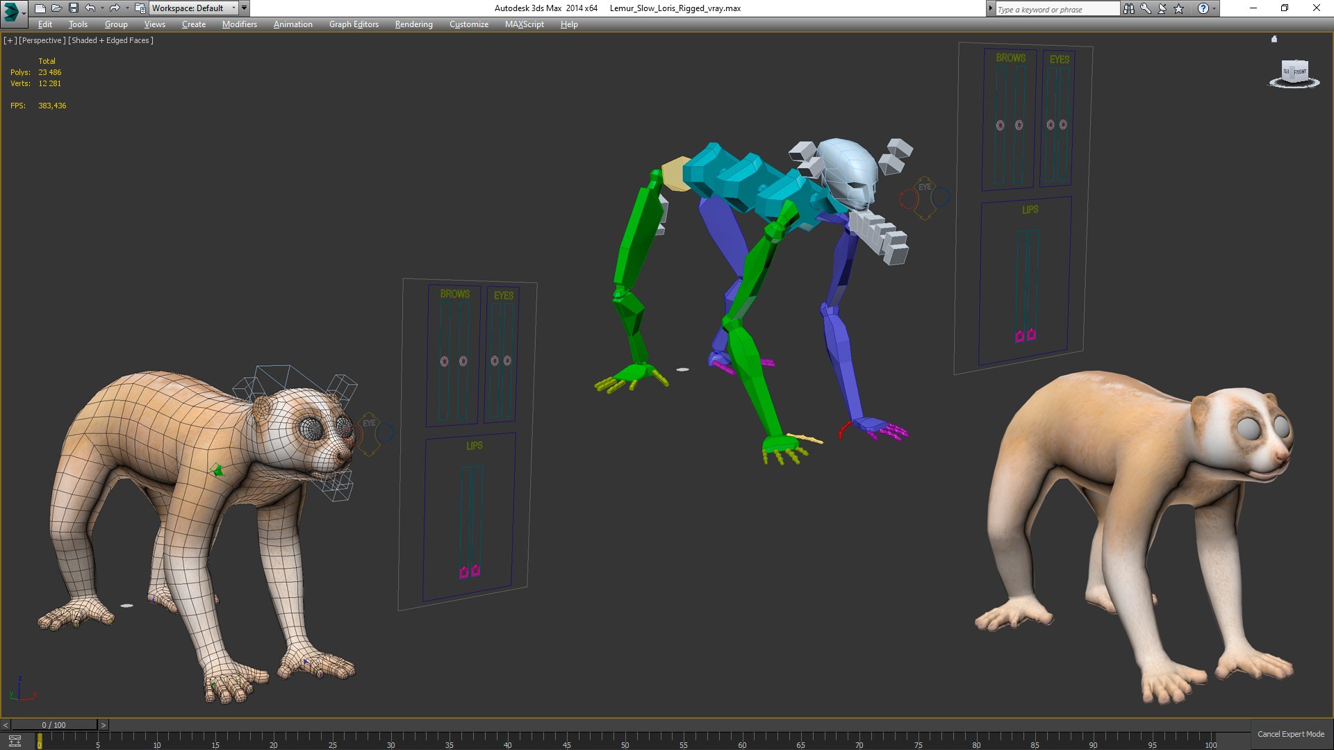
Task: Open the Redo history dropdown arrow
Action: tap(126, 8)
